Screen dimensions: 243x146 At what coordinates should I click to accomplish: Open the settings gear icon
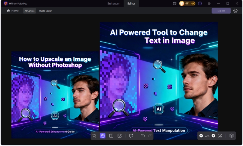235,11
